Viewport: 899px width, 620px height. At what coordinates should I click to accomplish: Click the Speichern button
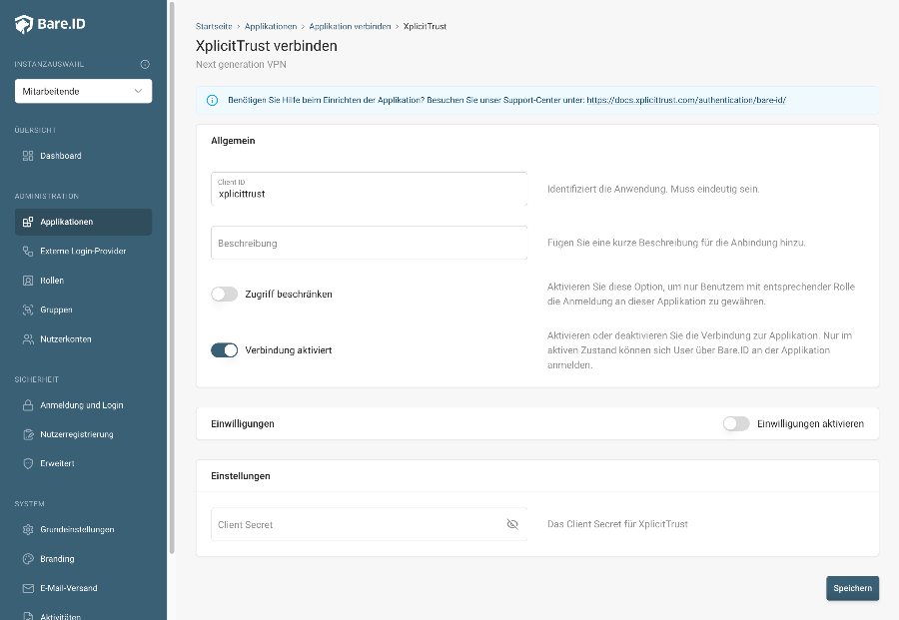(x=852, y=588)
